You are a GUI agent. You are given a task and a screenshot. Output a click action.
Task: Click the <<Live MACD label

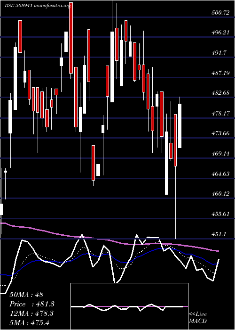(x=198, y=318)
